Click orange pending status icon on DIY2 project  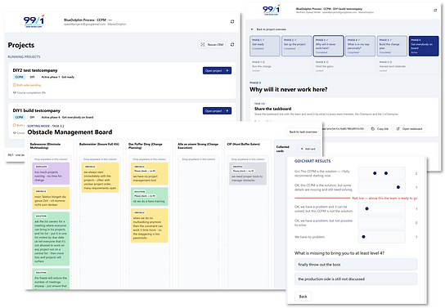pos(15,85)
